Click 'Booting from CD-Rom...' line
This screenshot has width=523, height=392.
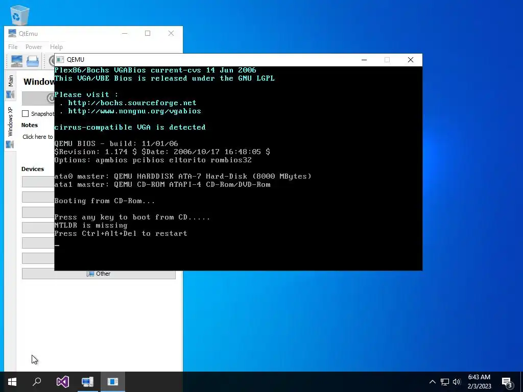pyautogui.click(x=104, y=201)
